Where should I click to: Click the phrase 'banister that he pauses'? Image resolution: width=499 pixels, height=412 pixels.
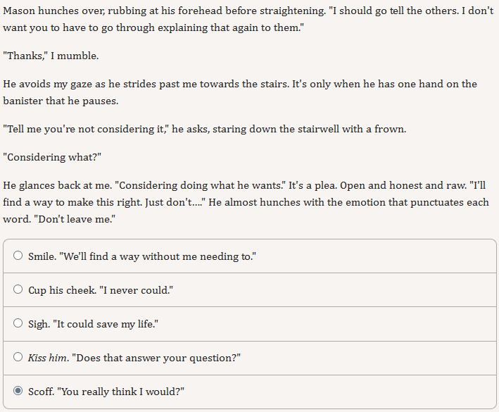click(61, 101)
